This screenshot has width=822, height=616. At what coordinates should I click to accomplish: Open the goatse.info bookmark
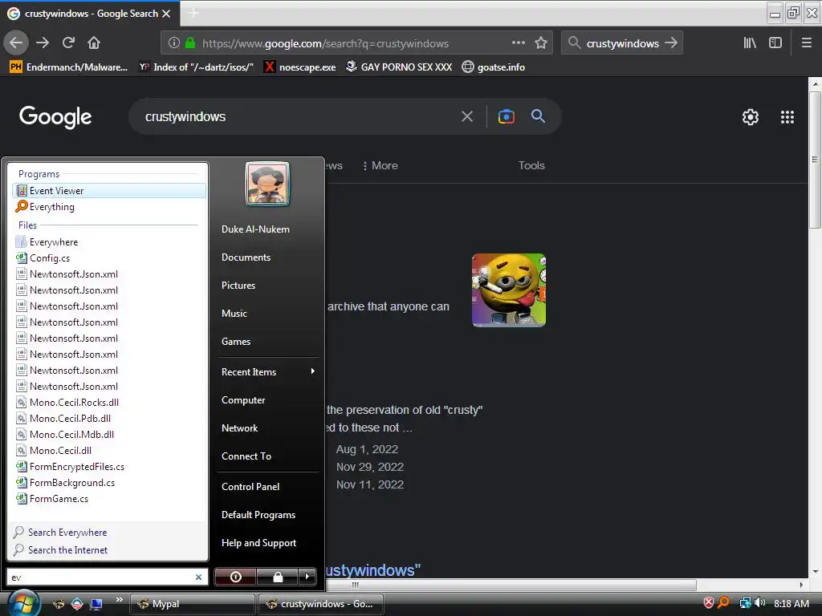coord(494,67)
